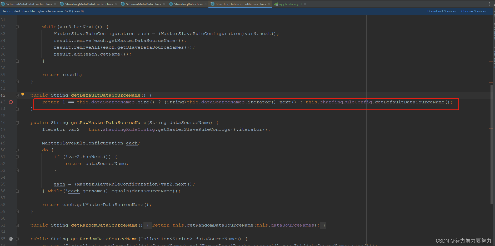Click the SchemaMetaDataLoader.class tab file icon
Image resolution: width=495 pixels, height=246 pixels.
[3, 4]
